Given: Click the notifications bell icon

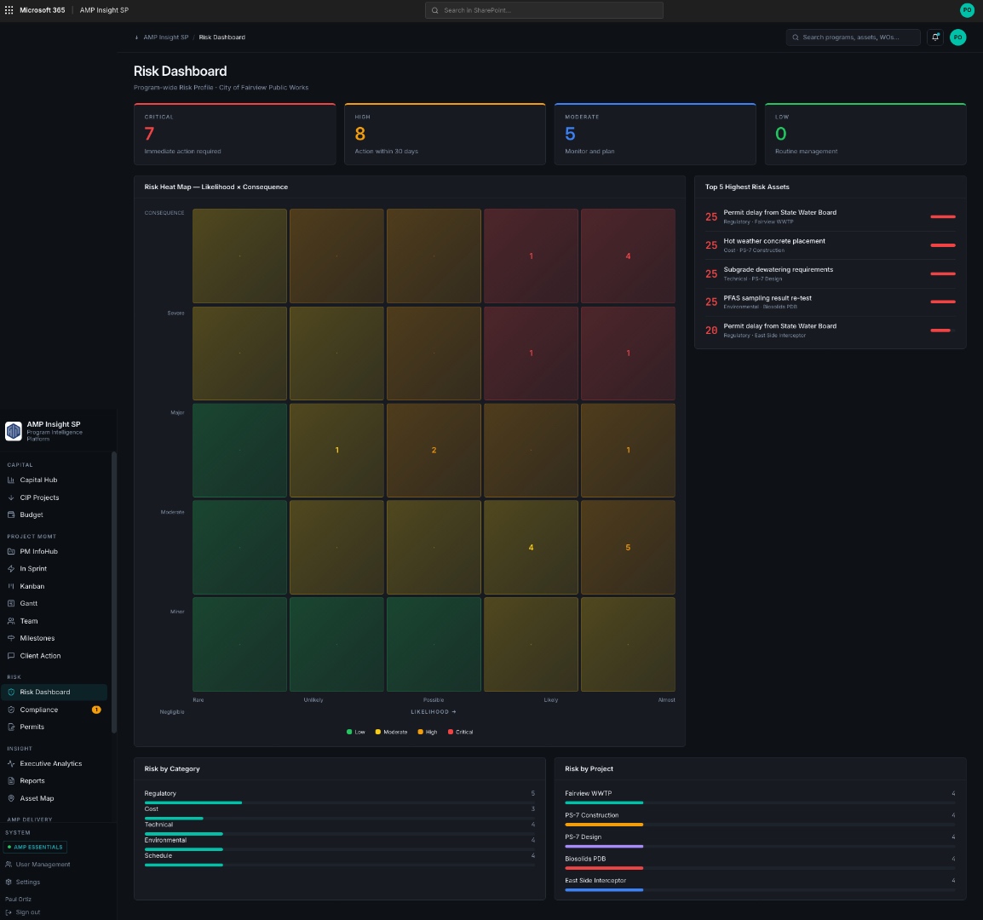Looking at the screenshot, I should [x=934, y=37].
